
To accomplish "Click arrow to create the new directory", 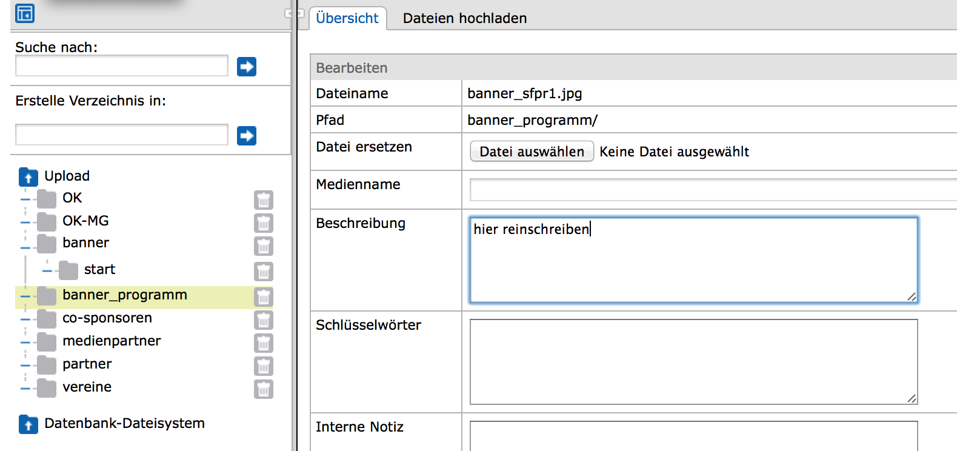I will (x=246, y=135).
